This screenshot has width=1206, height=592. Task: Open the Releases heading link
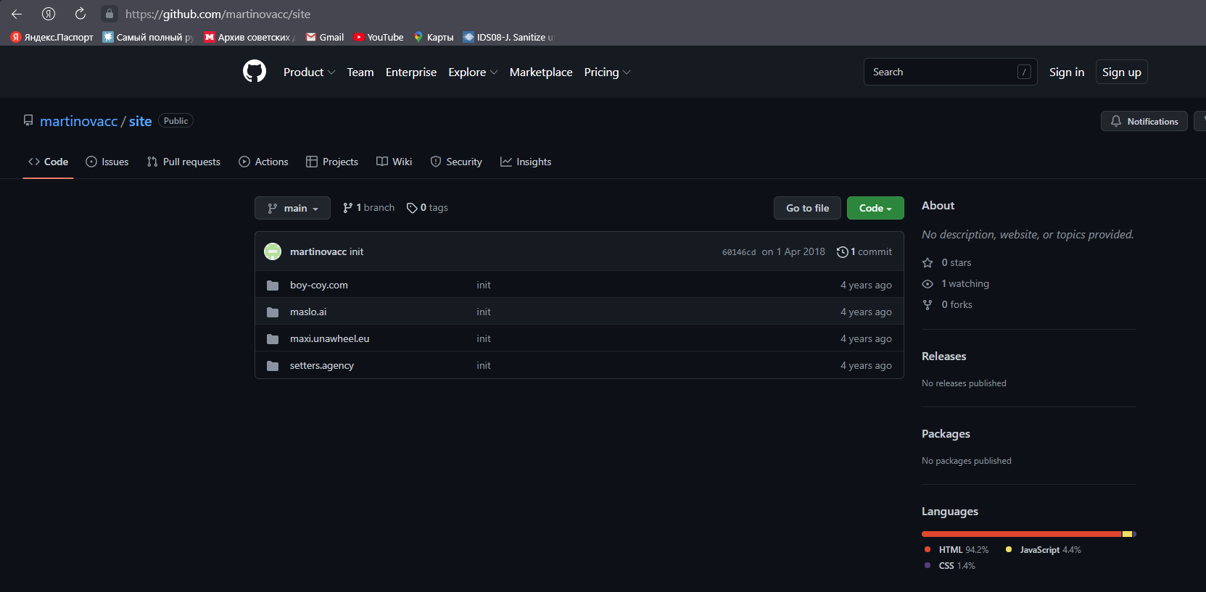(x=943, y=357)
